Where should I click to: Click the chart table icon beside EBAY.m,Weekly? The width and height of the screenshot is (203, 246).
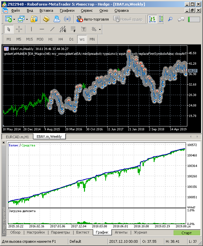pos(6,49)
